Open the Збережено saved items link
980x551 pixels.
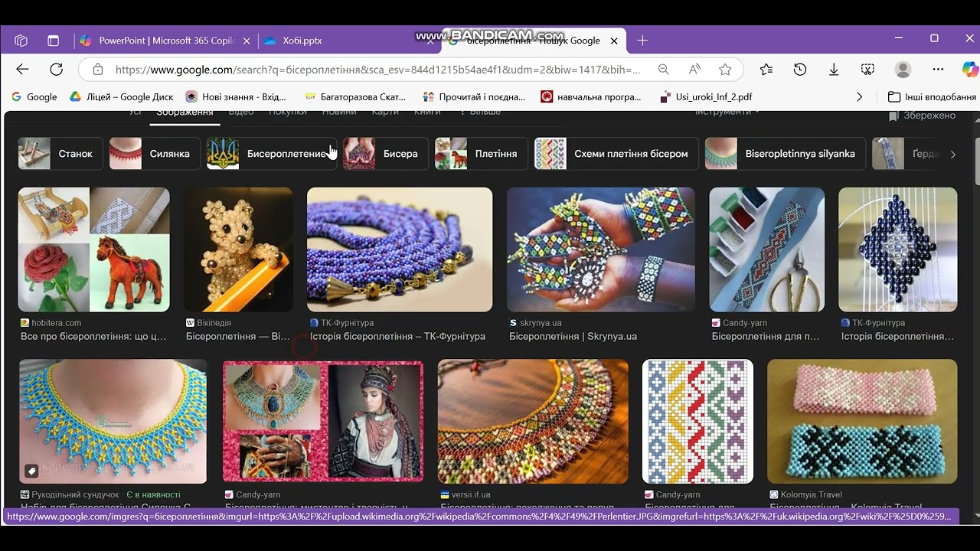tap(922, 116)
